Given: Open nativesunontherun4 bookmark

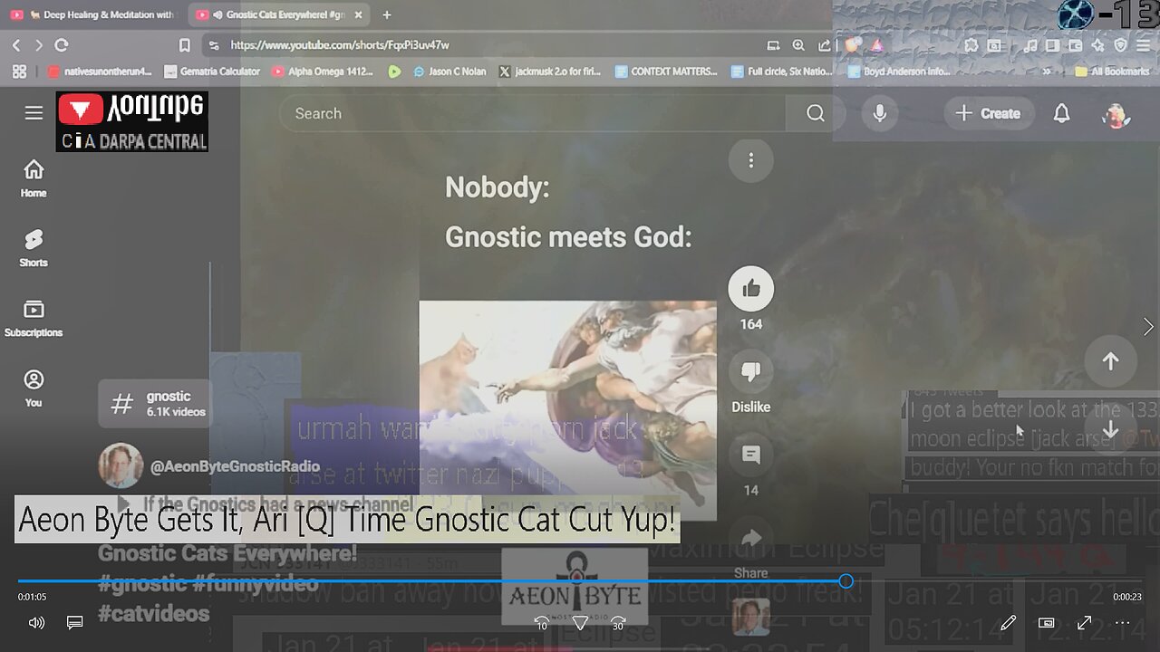Looking at the screenshot, I should [x=101, y=72].
